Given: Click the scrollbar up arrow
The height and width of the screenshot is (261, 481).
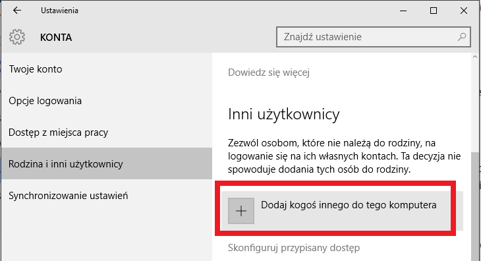Looking at the screenshot, I should (x=475, y=57).
